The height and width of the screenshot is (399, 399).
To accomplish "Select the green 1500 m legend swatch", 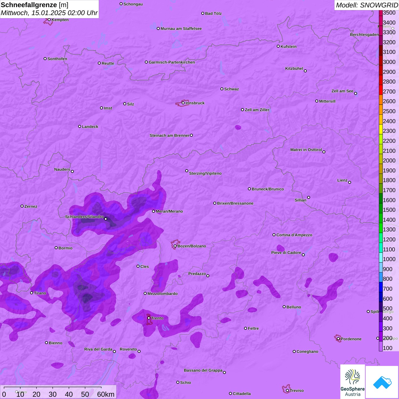I will 381,208.
